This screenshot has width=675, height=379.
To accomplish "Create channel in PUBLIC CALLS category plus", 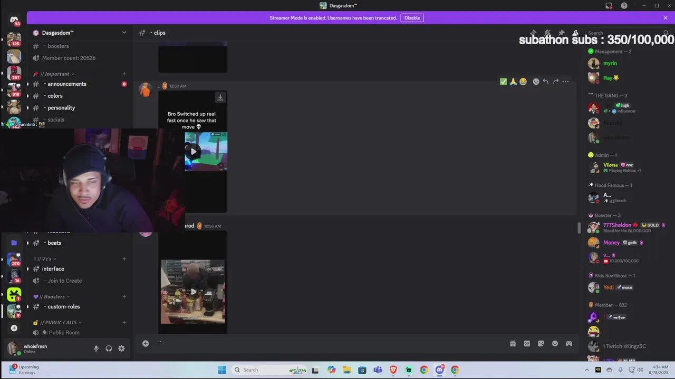I will [124, 323].
